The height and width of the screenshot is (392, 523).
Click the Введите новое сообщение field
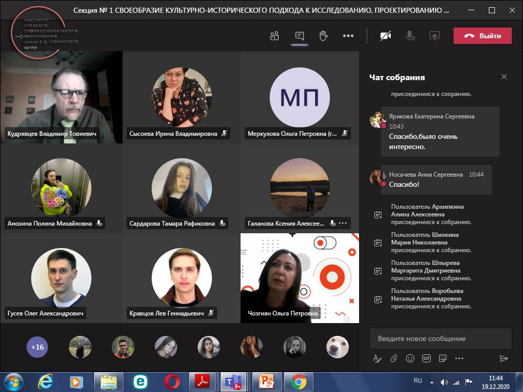pyautogui.click(x=440, y=338)
